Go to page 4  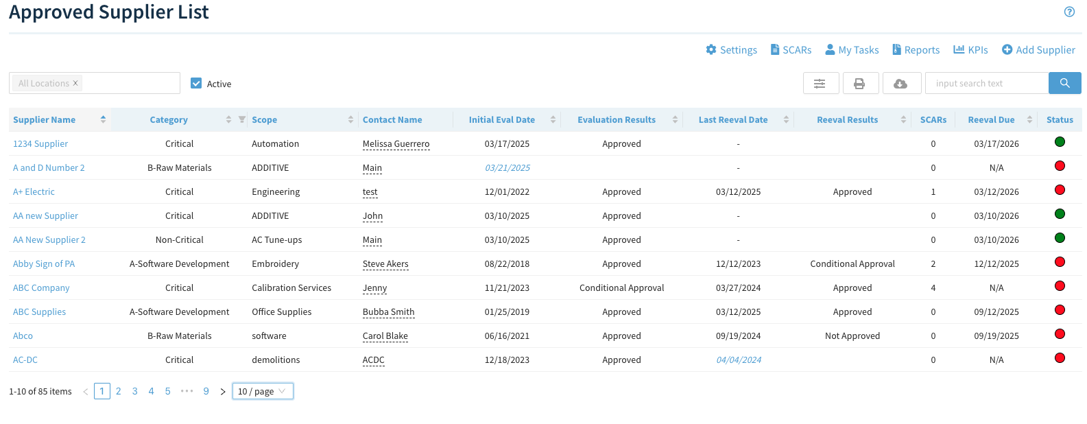point(152,391)
